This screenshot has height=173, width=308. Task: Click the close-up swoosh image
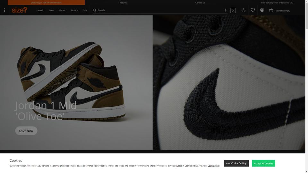pyautogui.click(x=229, y=83)
